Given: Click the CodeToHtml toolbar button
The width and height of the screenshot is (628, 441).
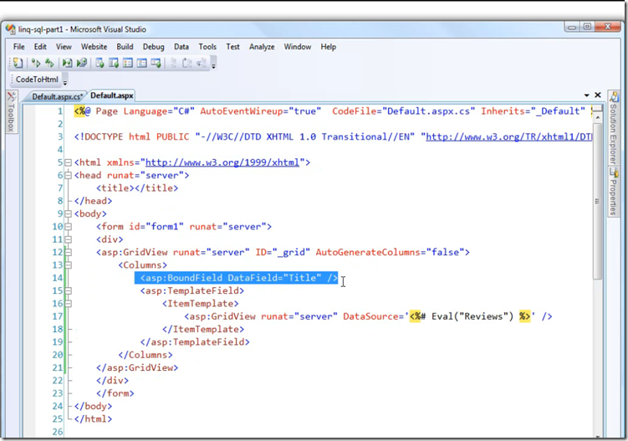Looking at the screenshot, I should click(x=37, y=79).
